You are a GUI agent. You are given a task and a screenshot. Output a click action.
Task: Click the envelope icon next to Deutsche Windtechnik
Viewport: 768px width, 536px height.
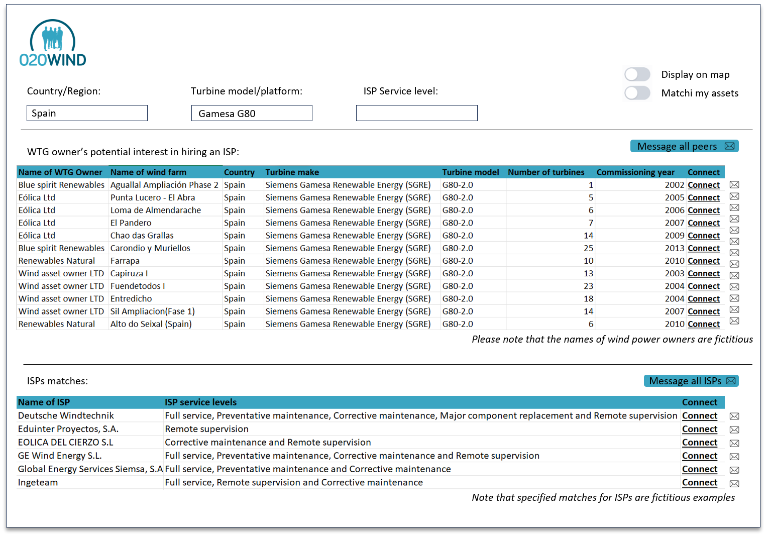coord(734,416)
